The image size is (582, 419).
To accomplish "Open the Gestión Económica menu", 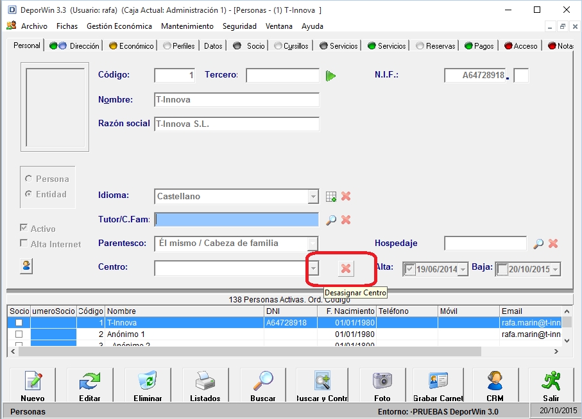I will 119,26.
